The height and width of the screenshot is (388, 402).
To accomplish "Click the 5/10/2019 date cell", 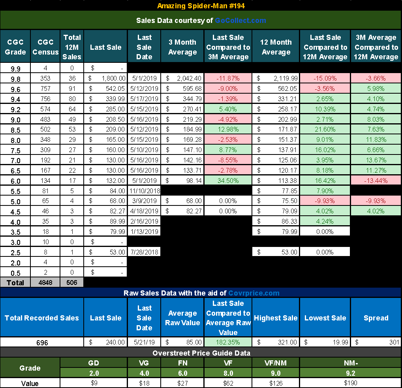I will tap(144, 150).
